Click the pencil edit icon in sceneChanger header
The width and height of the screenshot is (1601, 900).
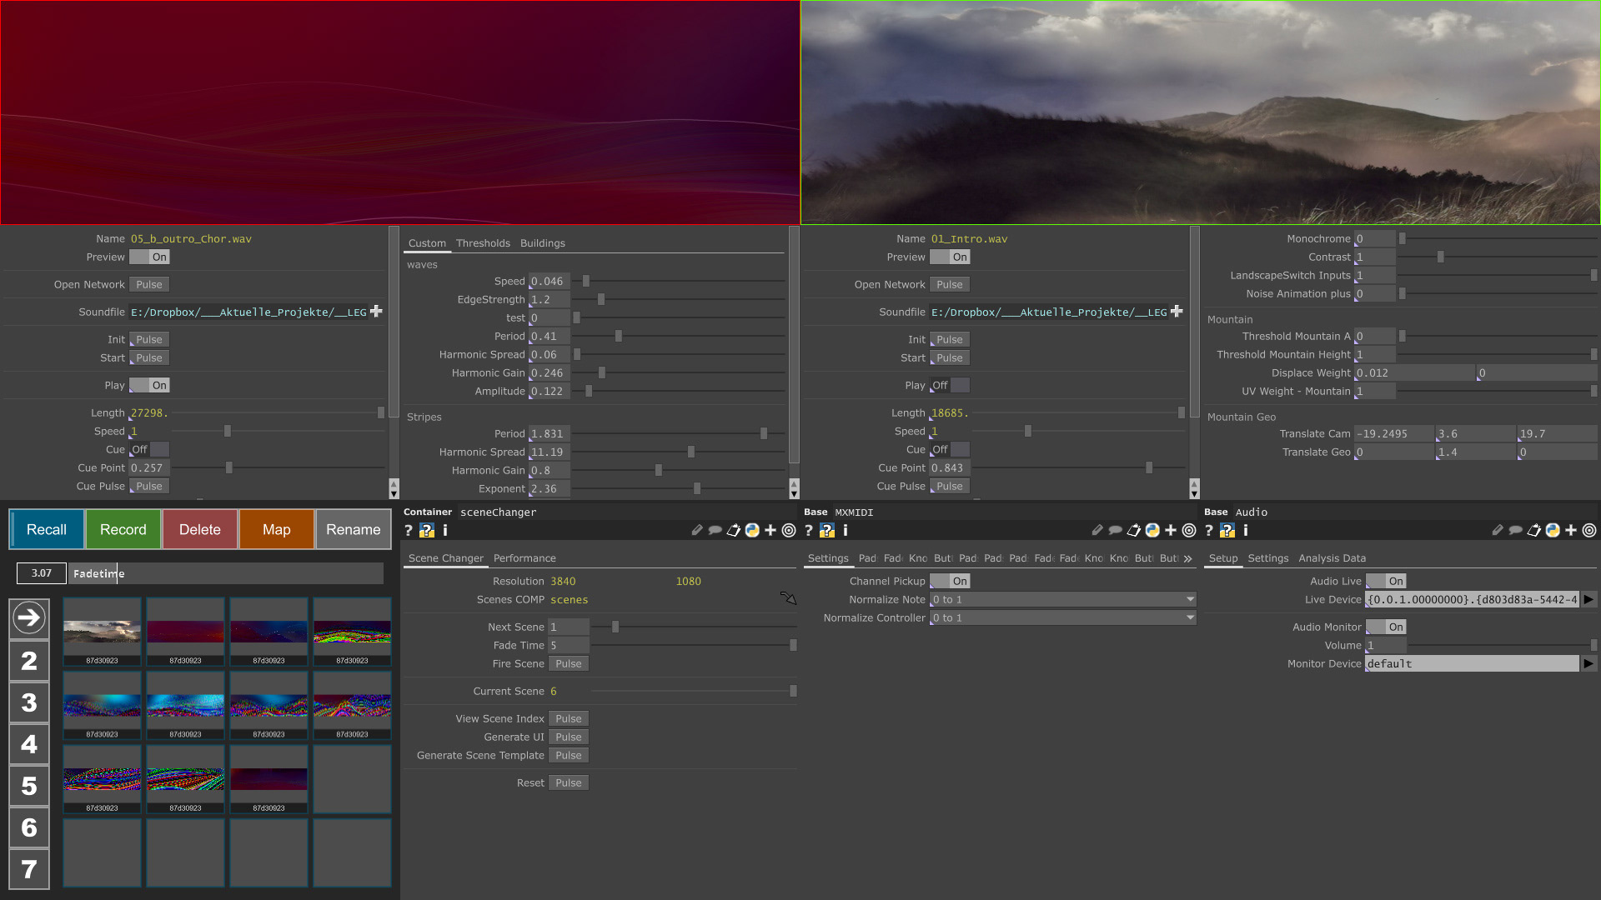click(697, 531)
